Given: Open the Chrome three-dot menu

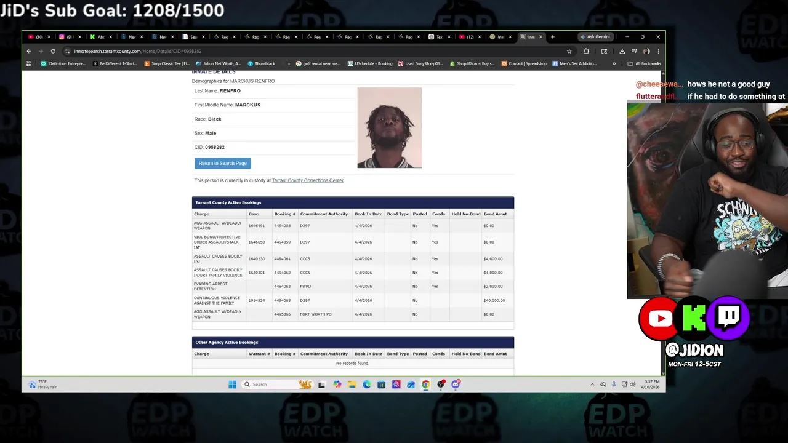Looking at the screenshot, I should click(x=658, y=51).
